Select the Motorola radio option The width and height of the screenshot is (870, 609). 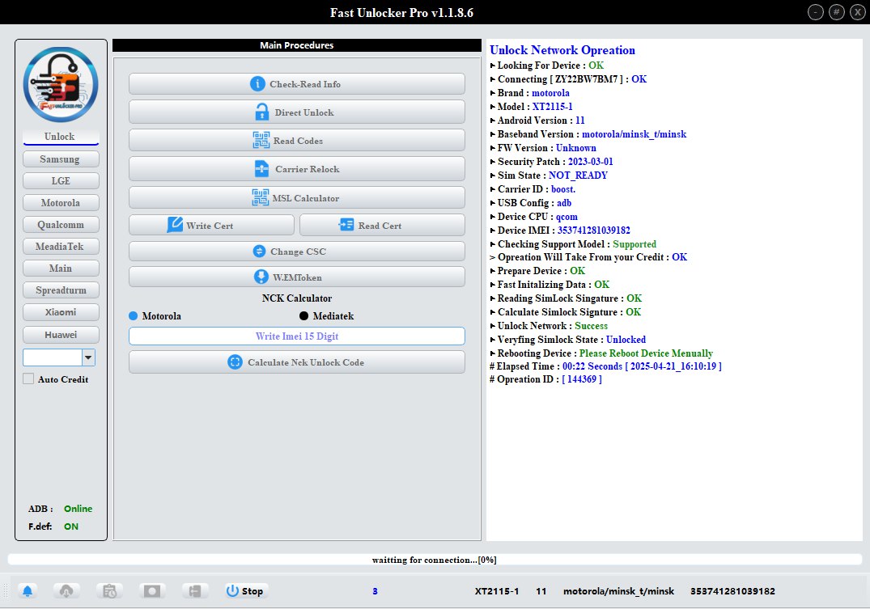[x=134, y=316]
